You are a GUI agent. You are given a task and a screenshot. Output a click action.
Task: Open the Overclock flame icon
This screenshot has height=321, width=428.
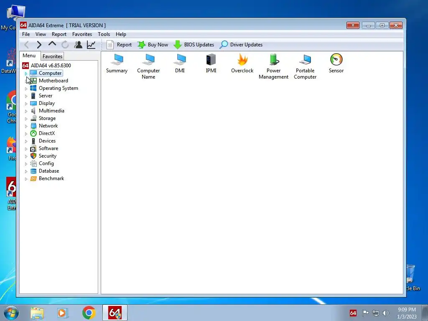click(x=242, y=64)
